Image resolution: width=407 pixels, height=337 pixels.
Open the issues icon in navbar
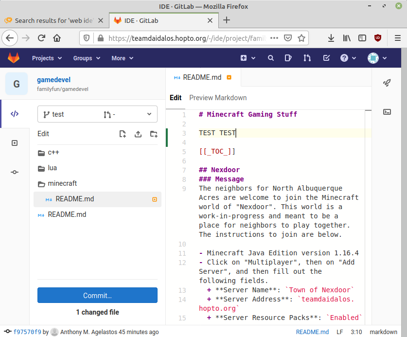288,58
